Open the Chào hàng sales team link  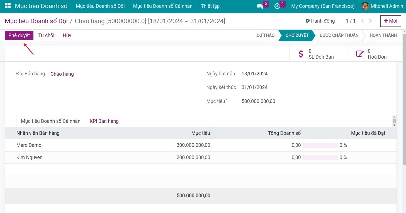pyautogui.click(x=62, y=74)
